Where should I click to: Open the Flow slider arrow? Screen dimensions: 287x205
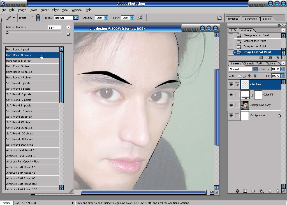pos(132,18)
